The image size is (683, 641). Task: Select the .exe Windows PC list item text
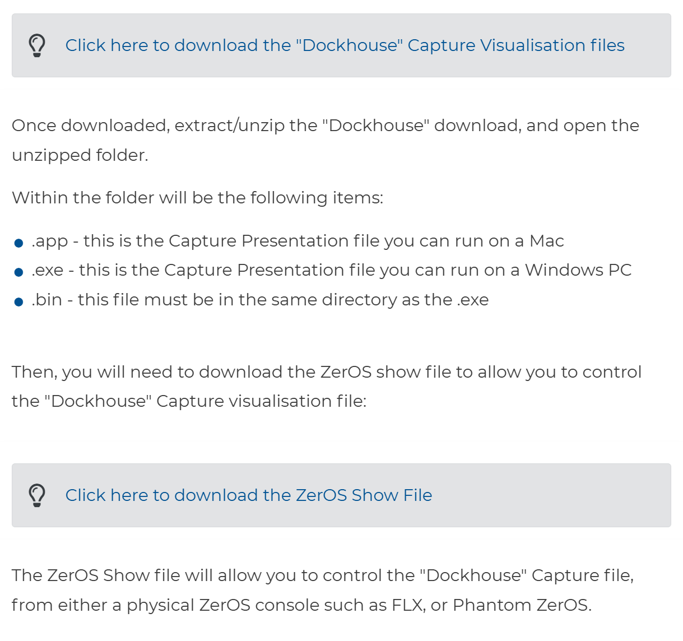pos(332,270)
